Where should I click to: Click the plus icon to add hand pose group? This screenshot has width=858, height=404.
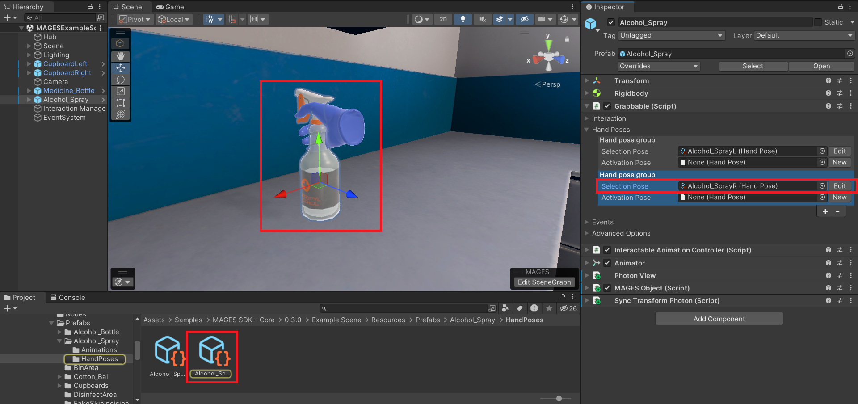[x=825, y=211]
